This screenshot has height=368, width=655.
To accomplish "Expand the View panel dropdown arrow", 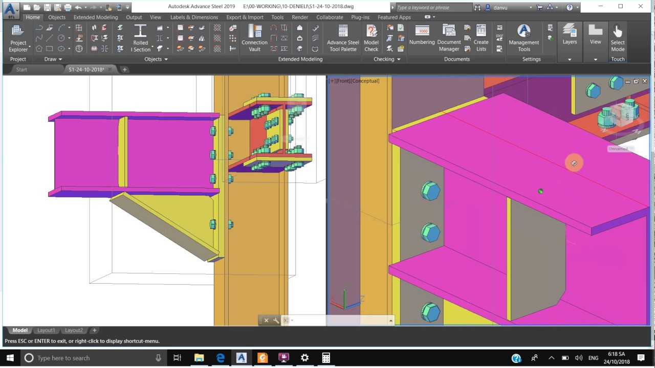I will click(595, 59).
